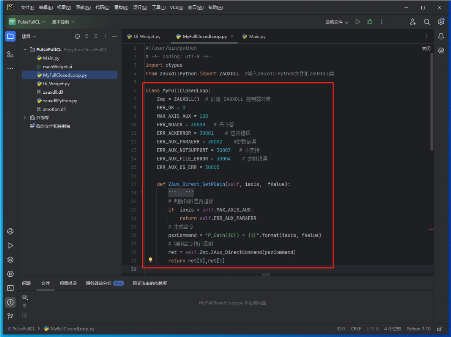Open the Problems tool window icon

click(x=10, y=302)
